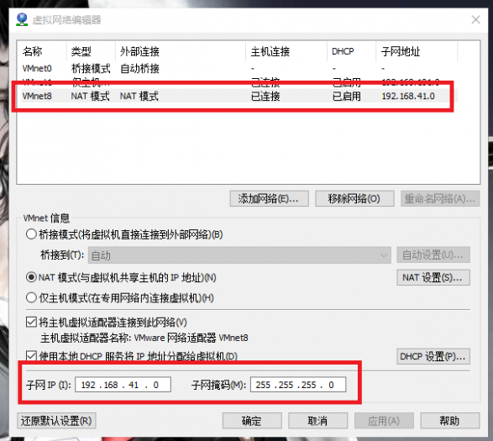The width and height of the screenshot is (493, 441).
Task: Select NAT 模式 radio button
Action: [31, 277]
